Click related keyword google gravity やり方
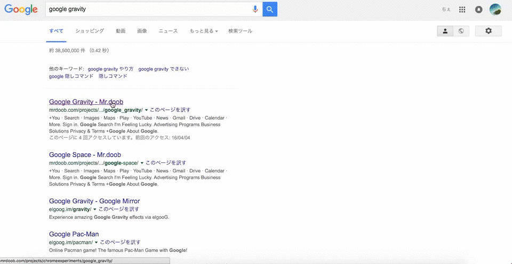This screenshot has height=264, width=512. pos(111,69)
